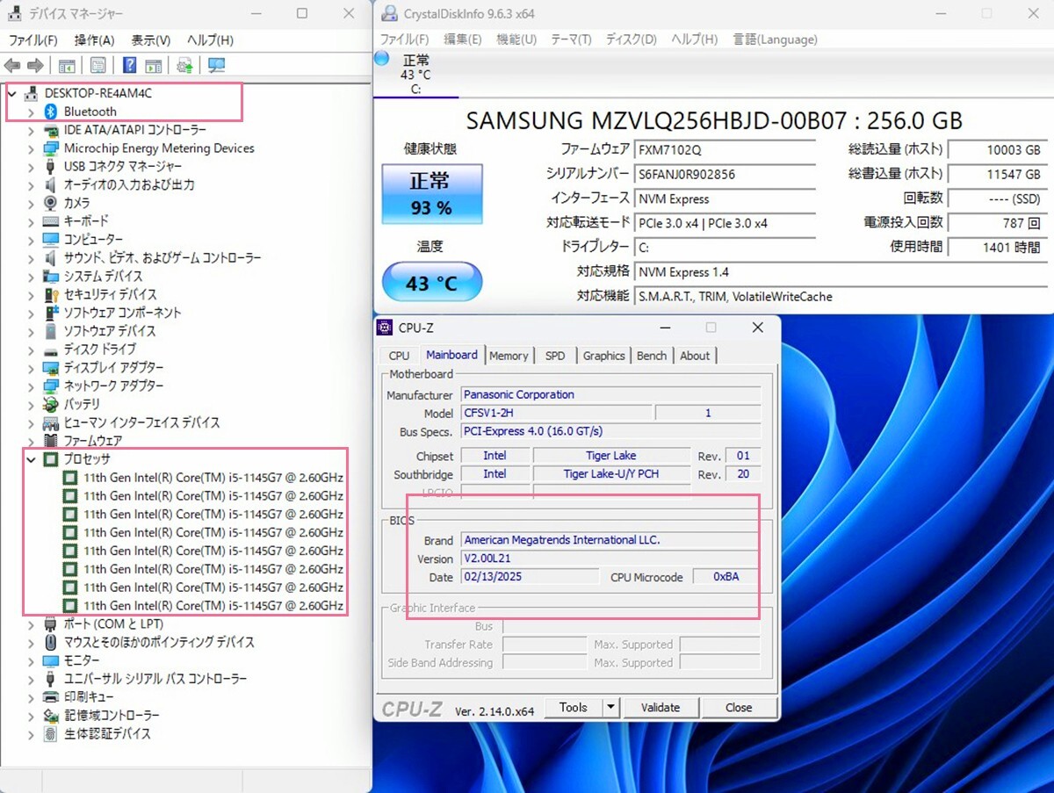This screenshot has height=793, width=1054.
Task: Click the セキュリティ デバイス icon
Action: pos(51,294)
